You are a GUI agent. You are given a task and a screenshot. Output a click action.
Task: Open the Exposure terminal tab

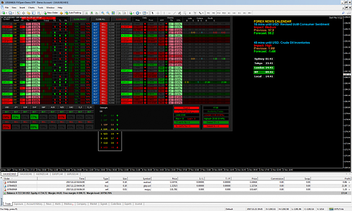19,204
